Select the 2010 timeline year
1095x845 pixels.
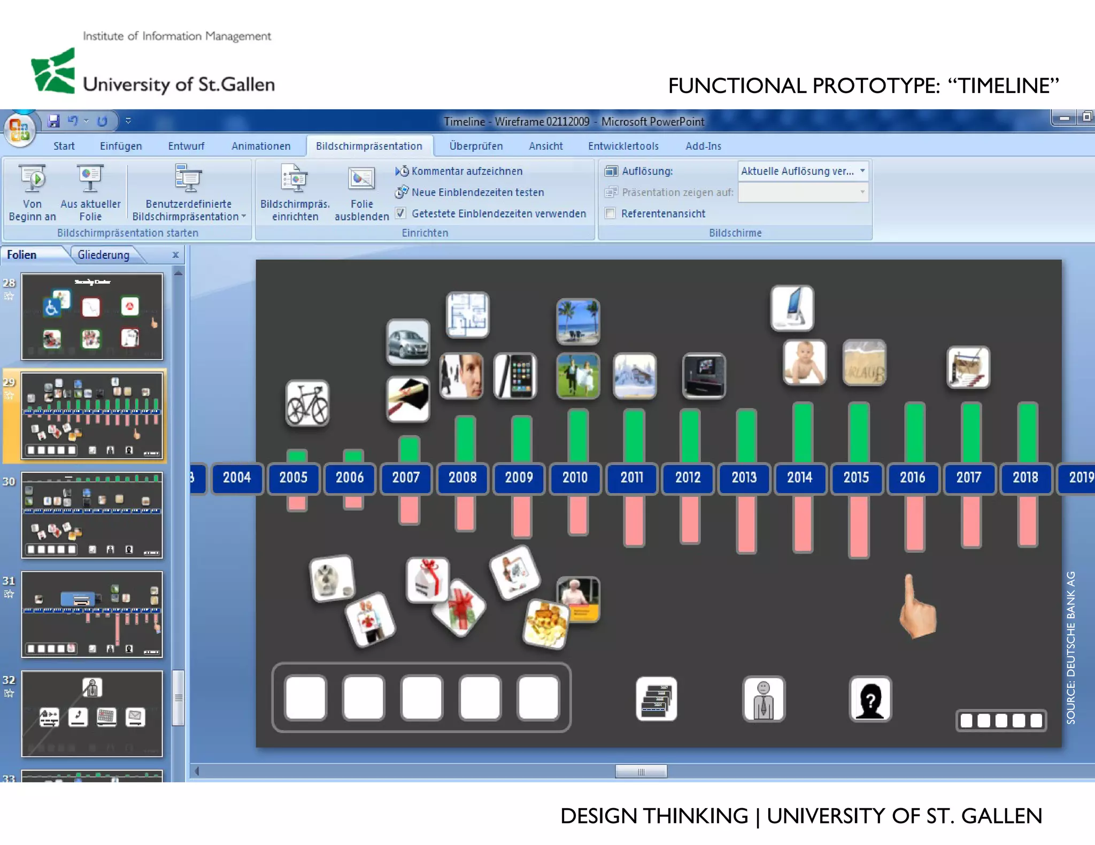(575, 478)
